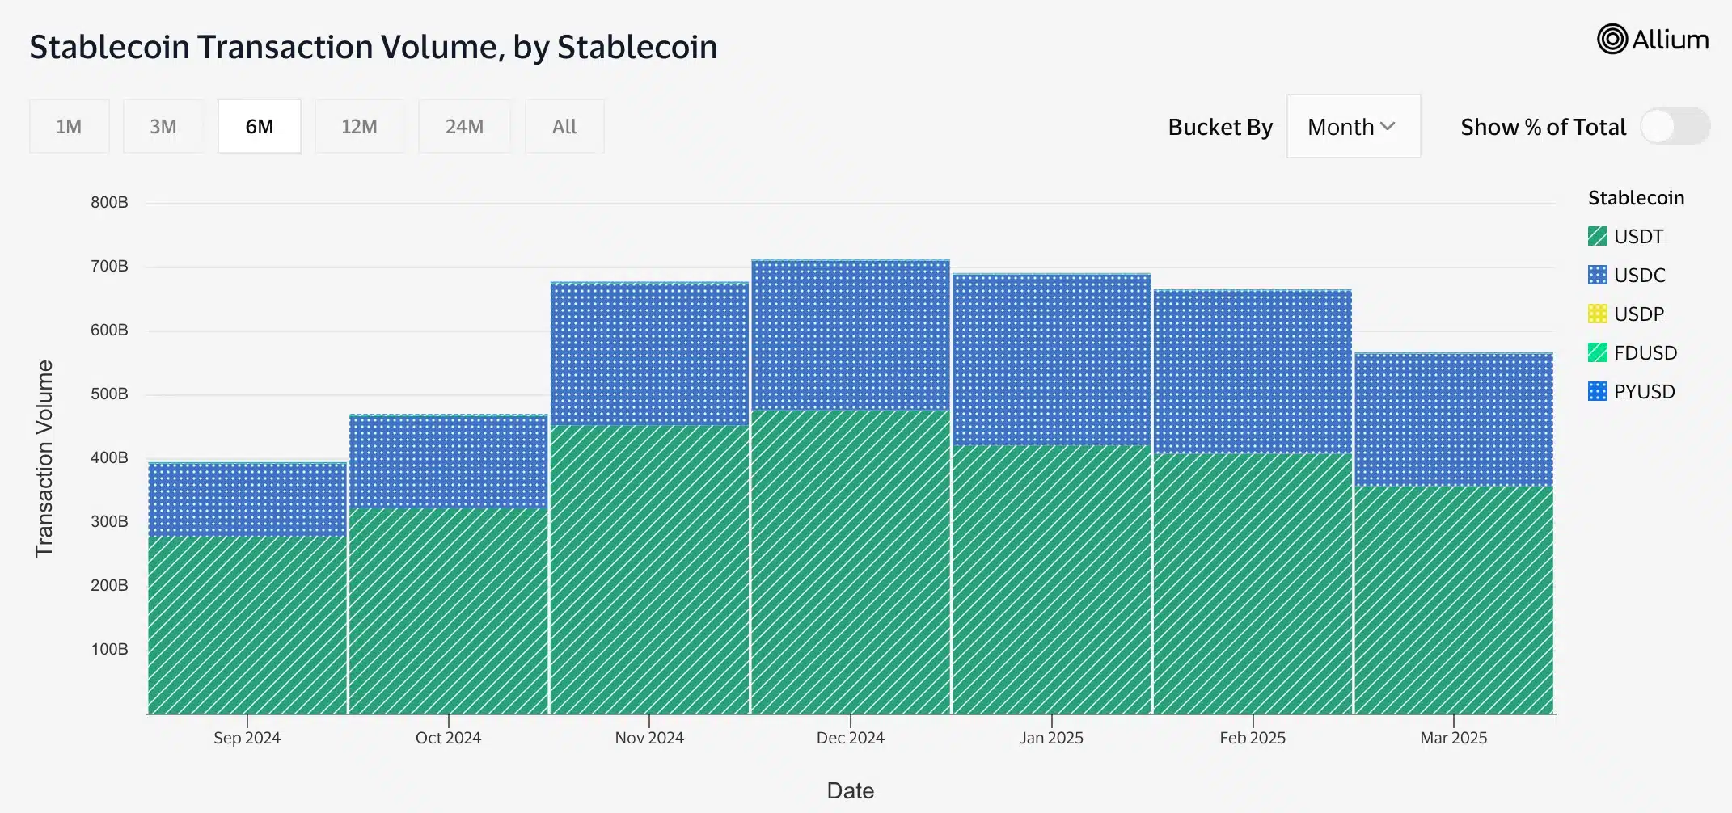Toggle PYUSD series via legend label
The height and width of the screenshot is (813, 1732).
pos(1644,391)
